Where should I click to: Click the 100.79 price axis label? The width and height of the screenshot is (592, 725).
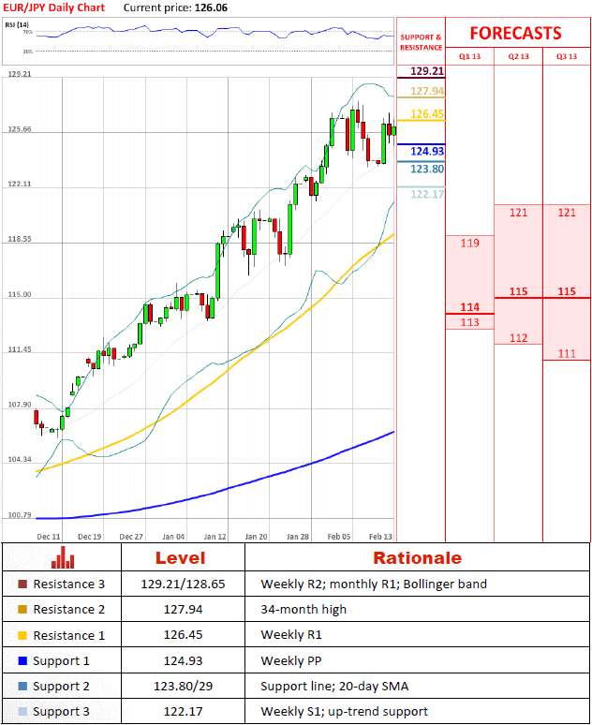click(x=20, y=515)
